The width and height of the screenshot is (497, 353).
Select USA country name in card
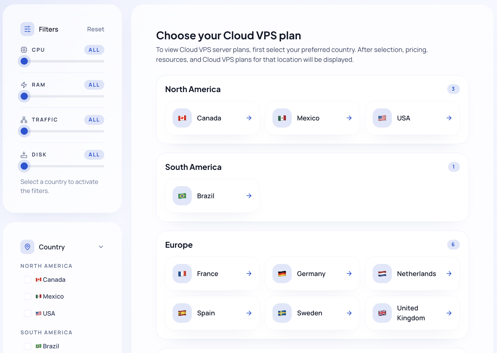(403, 118)
